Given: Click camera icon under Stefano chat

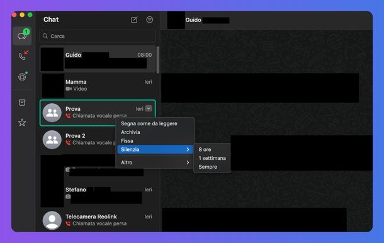Looking at the screenshot, I should coord(68,196).
